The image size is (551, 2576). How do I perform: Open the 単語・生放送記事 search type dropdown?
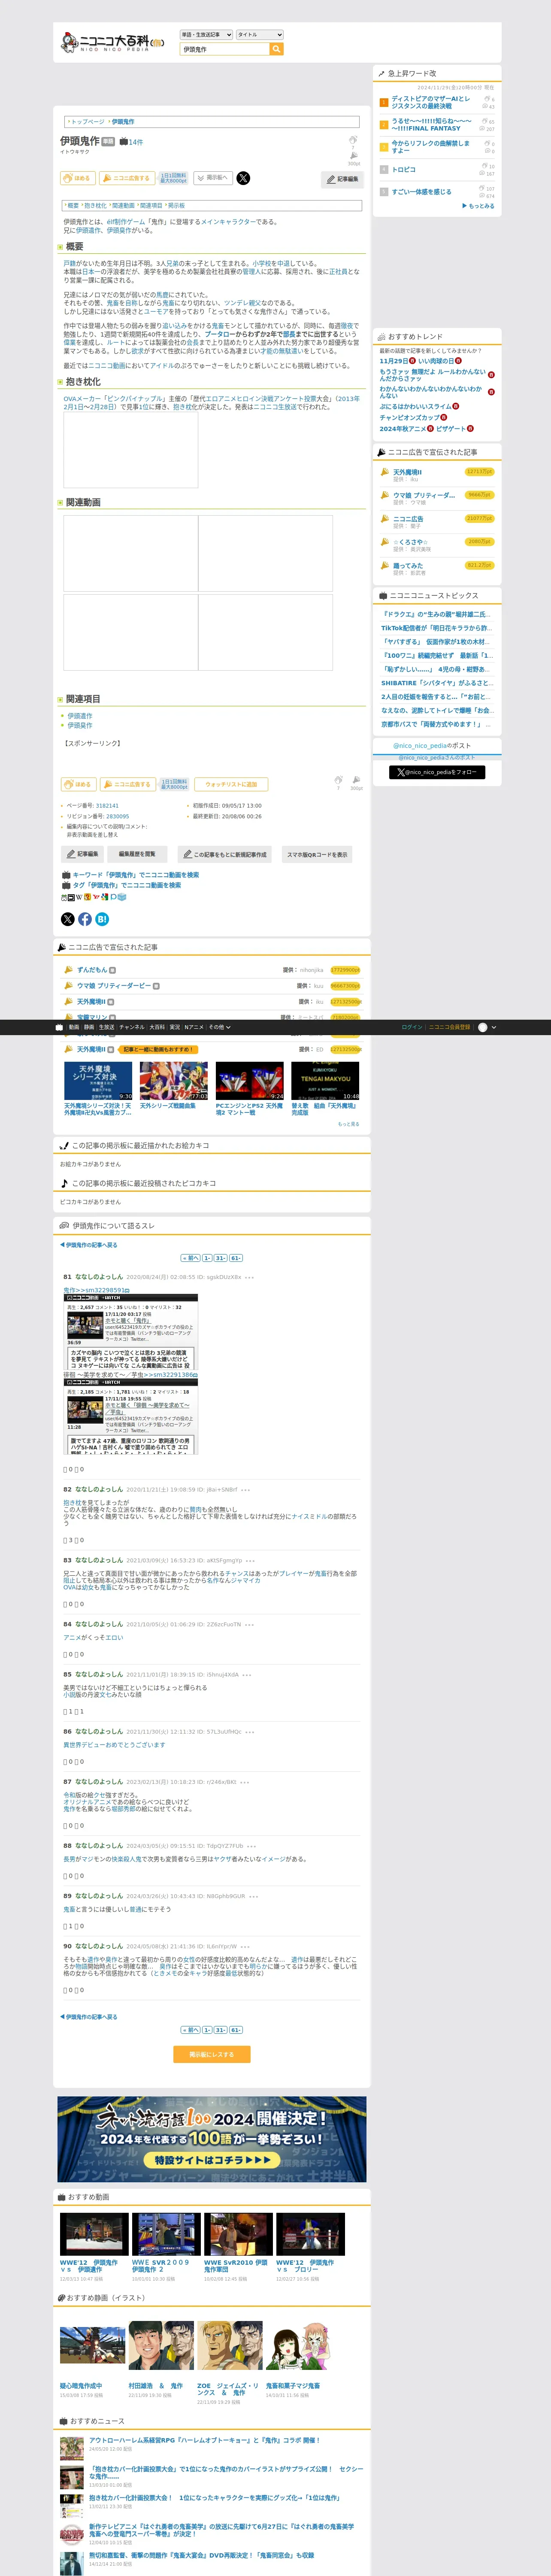click(206, 35)
